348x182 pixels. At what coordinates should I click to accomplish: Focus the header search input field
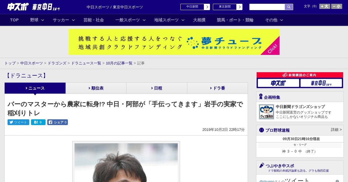click(x=267, y=7)
